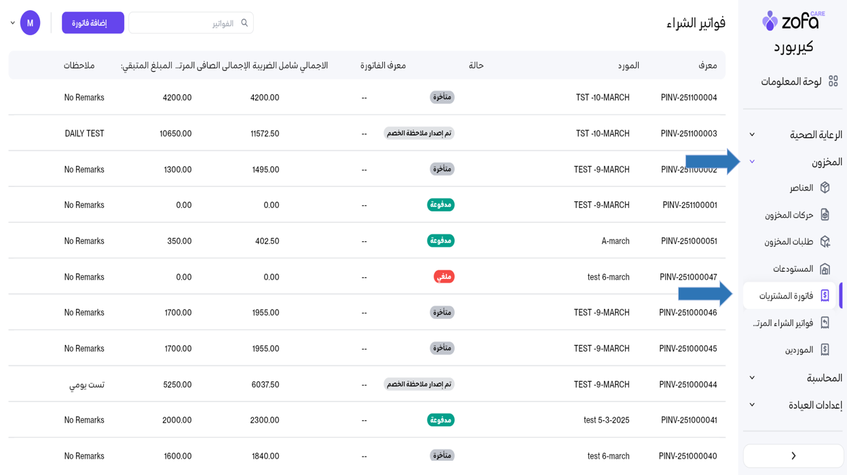Collapse sidebar with bottom chevron button
Screen dimensions: 847x475
click(x=793, y=456)
